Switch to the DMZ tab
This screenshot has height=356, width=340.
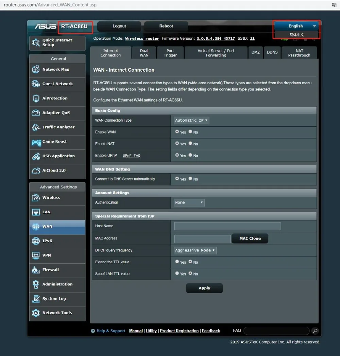coord(255,52)
